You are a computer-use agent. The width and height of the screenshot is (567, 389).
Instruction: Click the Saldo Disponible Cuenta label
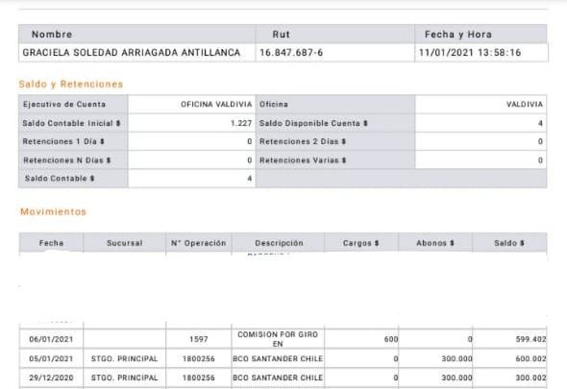coord(313,123)
